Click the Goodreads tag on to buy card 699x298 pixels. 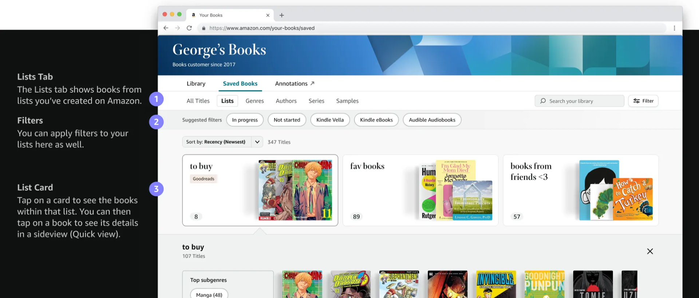(x=204, y=179)
